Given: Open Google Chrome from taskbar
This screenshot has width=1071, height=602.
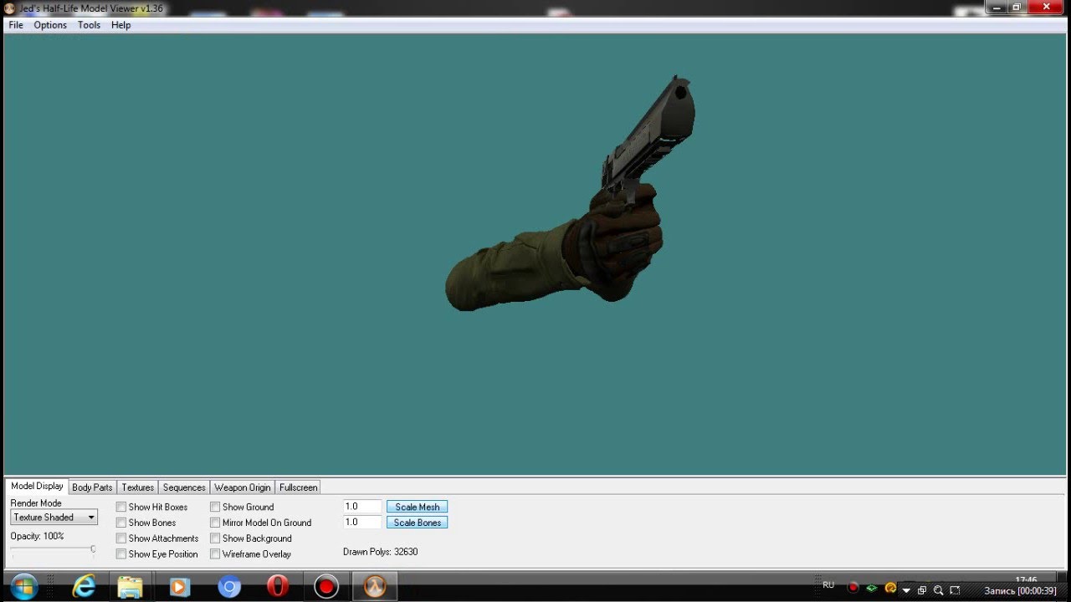Looking at the screenshot, I should [229, 587].
